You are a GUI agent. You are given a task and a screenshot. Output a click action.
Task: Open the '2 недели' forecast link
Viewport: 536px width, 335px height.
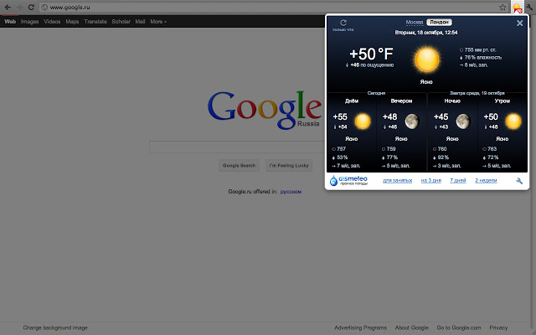tap(486, 181)
